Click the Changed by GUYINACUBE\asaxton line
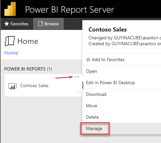This screenshot has height=143, width=161. click(x=125, y=38)
